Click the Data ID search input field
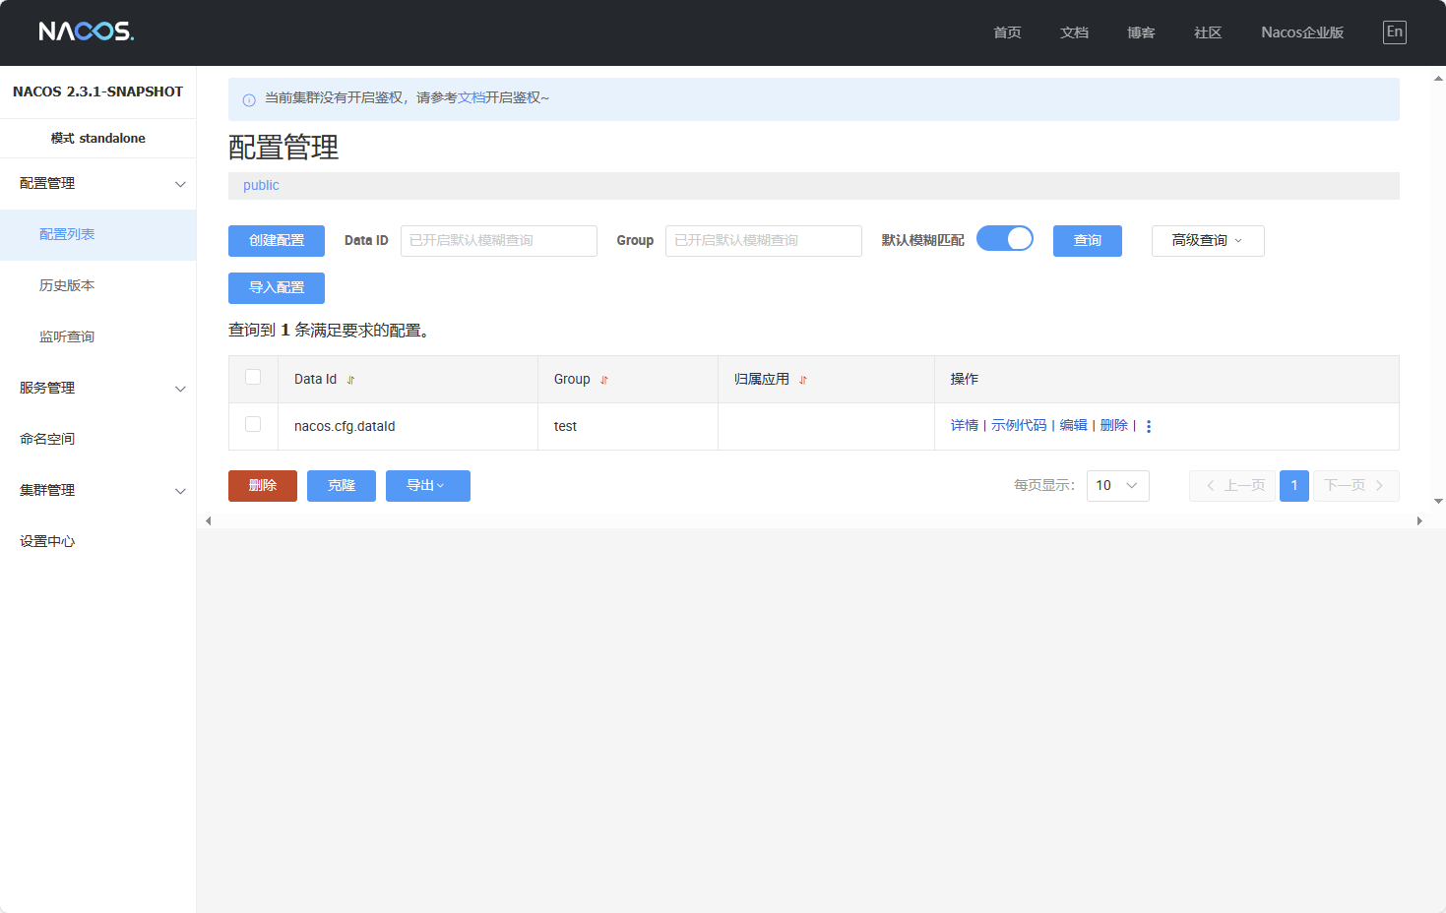 (x=498, y=241)
